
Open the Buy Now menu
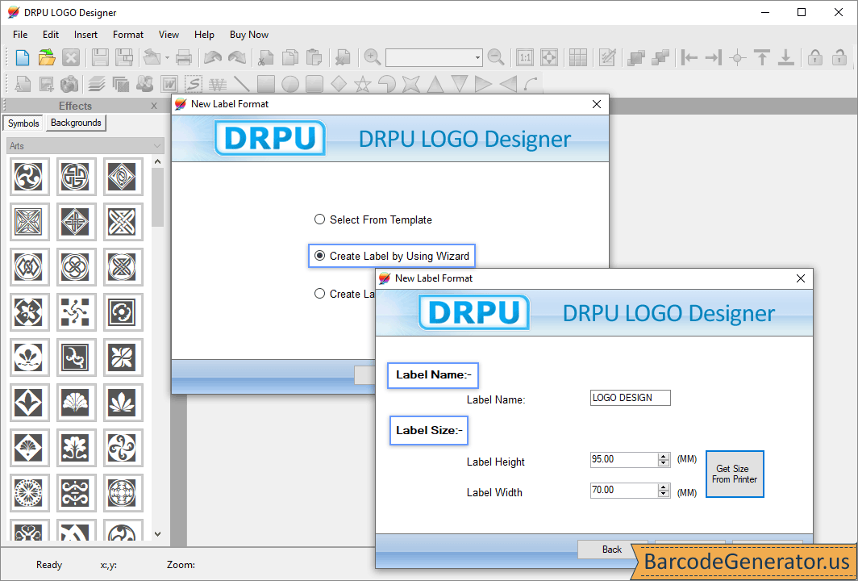(x=249, y=35)
